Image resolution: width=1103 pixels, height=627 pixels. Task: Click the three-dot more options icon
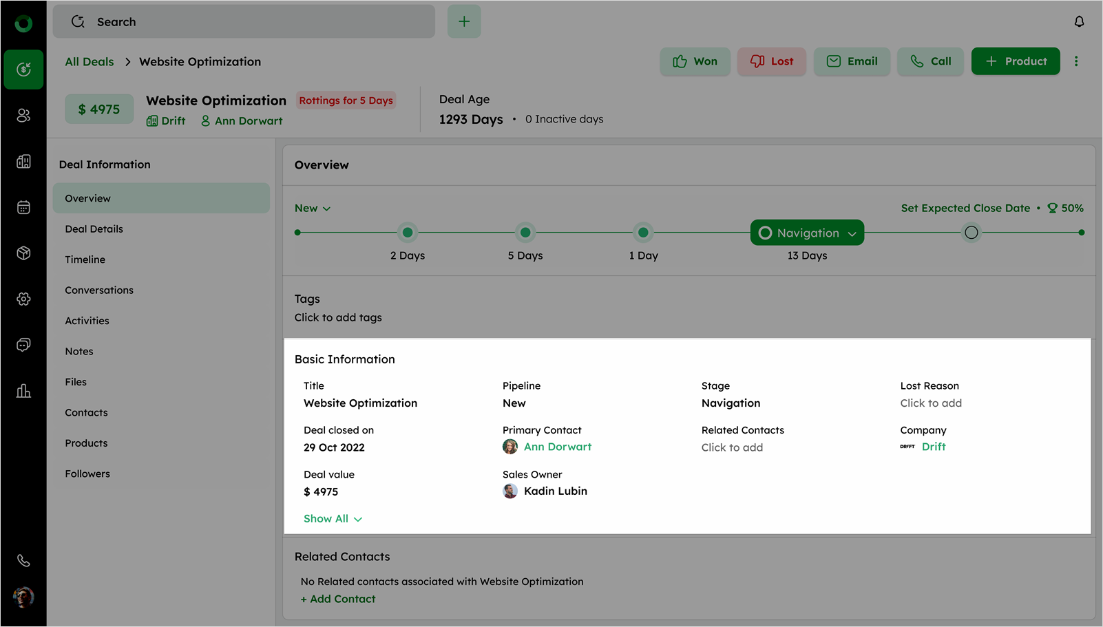[1076, 61]
